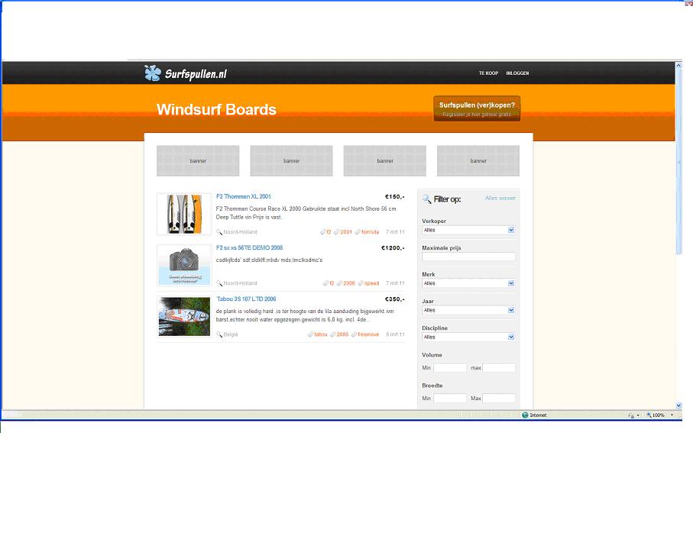
Task: Open the F2 Thommen XL 2001 listing
Action: pyautogui.click(x=243, y=197)
